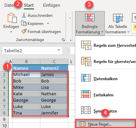Select row 3 header

point(4,81)
